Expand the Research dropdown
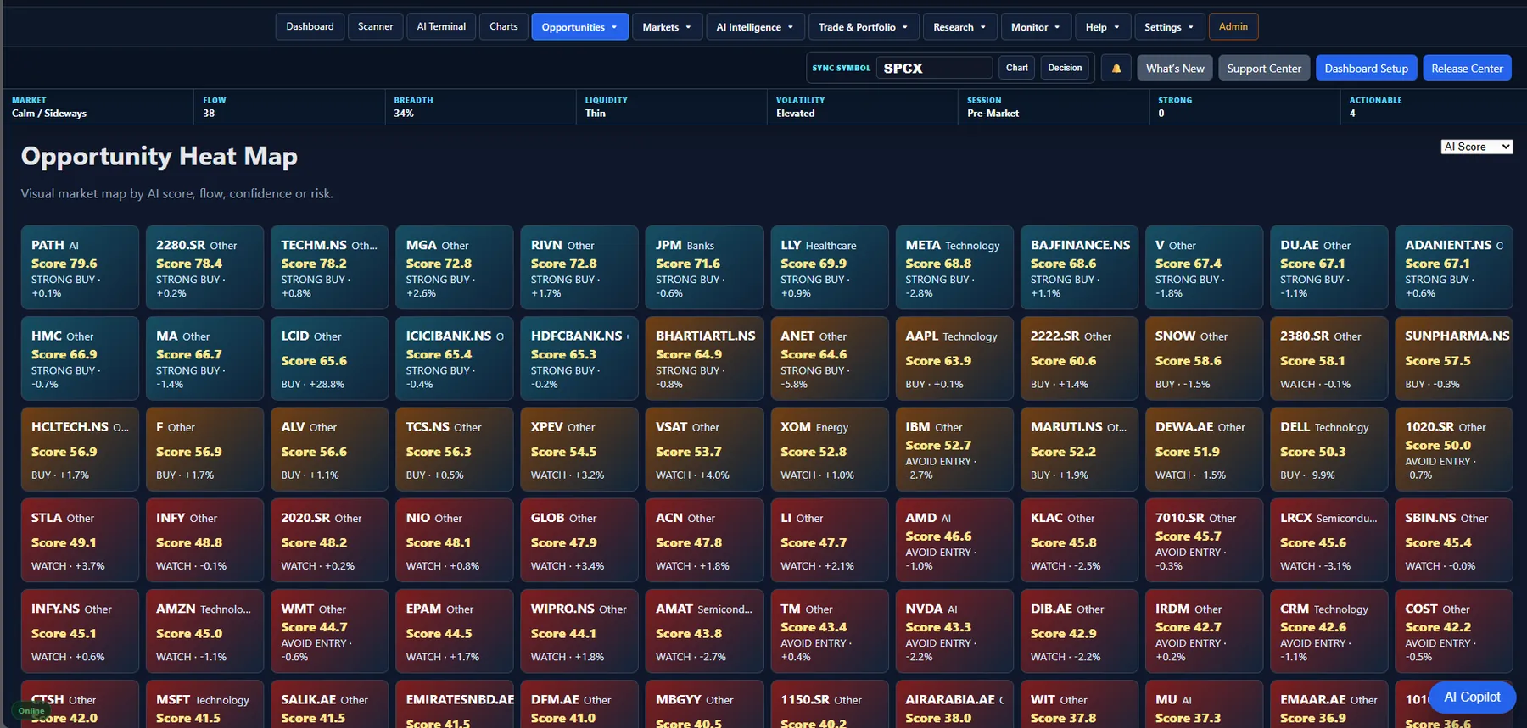 pos(959,26)
